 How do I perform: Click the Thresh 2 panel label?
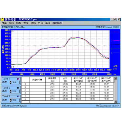(6, 88)
